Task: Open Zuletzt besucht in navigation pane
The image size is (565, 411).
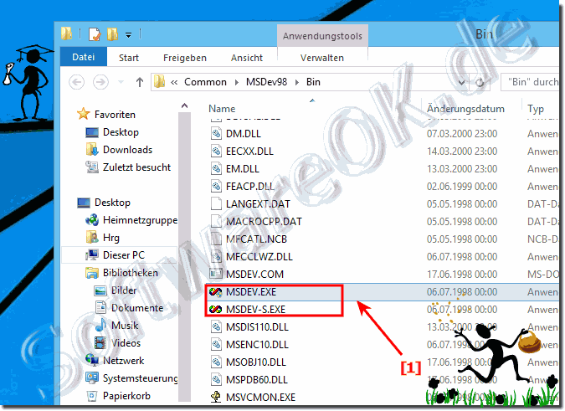Action: [128, 167]
